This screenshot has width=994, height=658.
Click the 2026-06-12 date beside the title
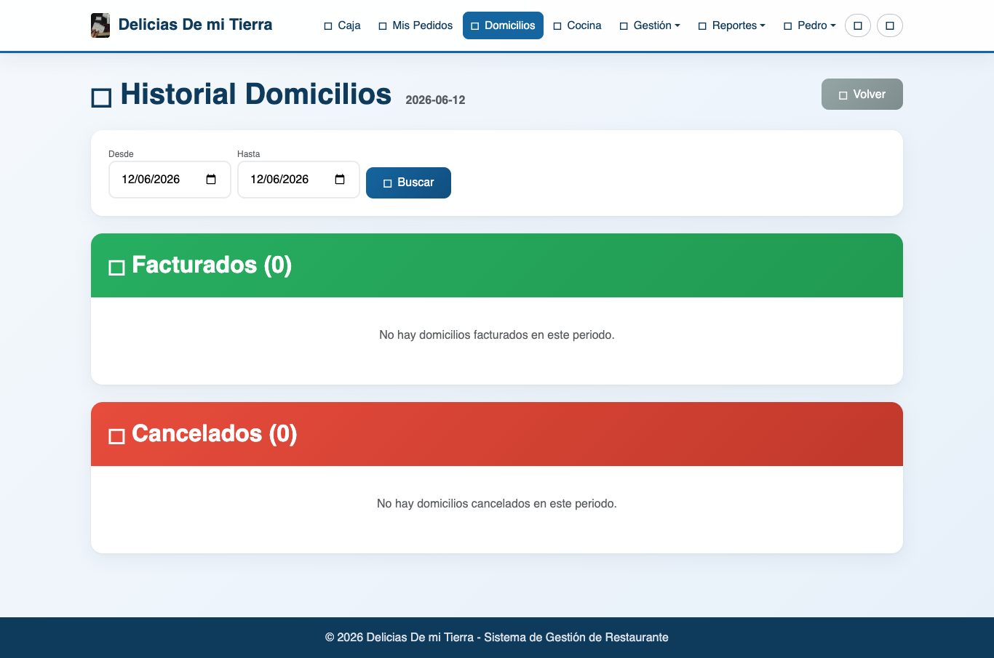pyautogui.click(x=435, y=100)
